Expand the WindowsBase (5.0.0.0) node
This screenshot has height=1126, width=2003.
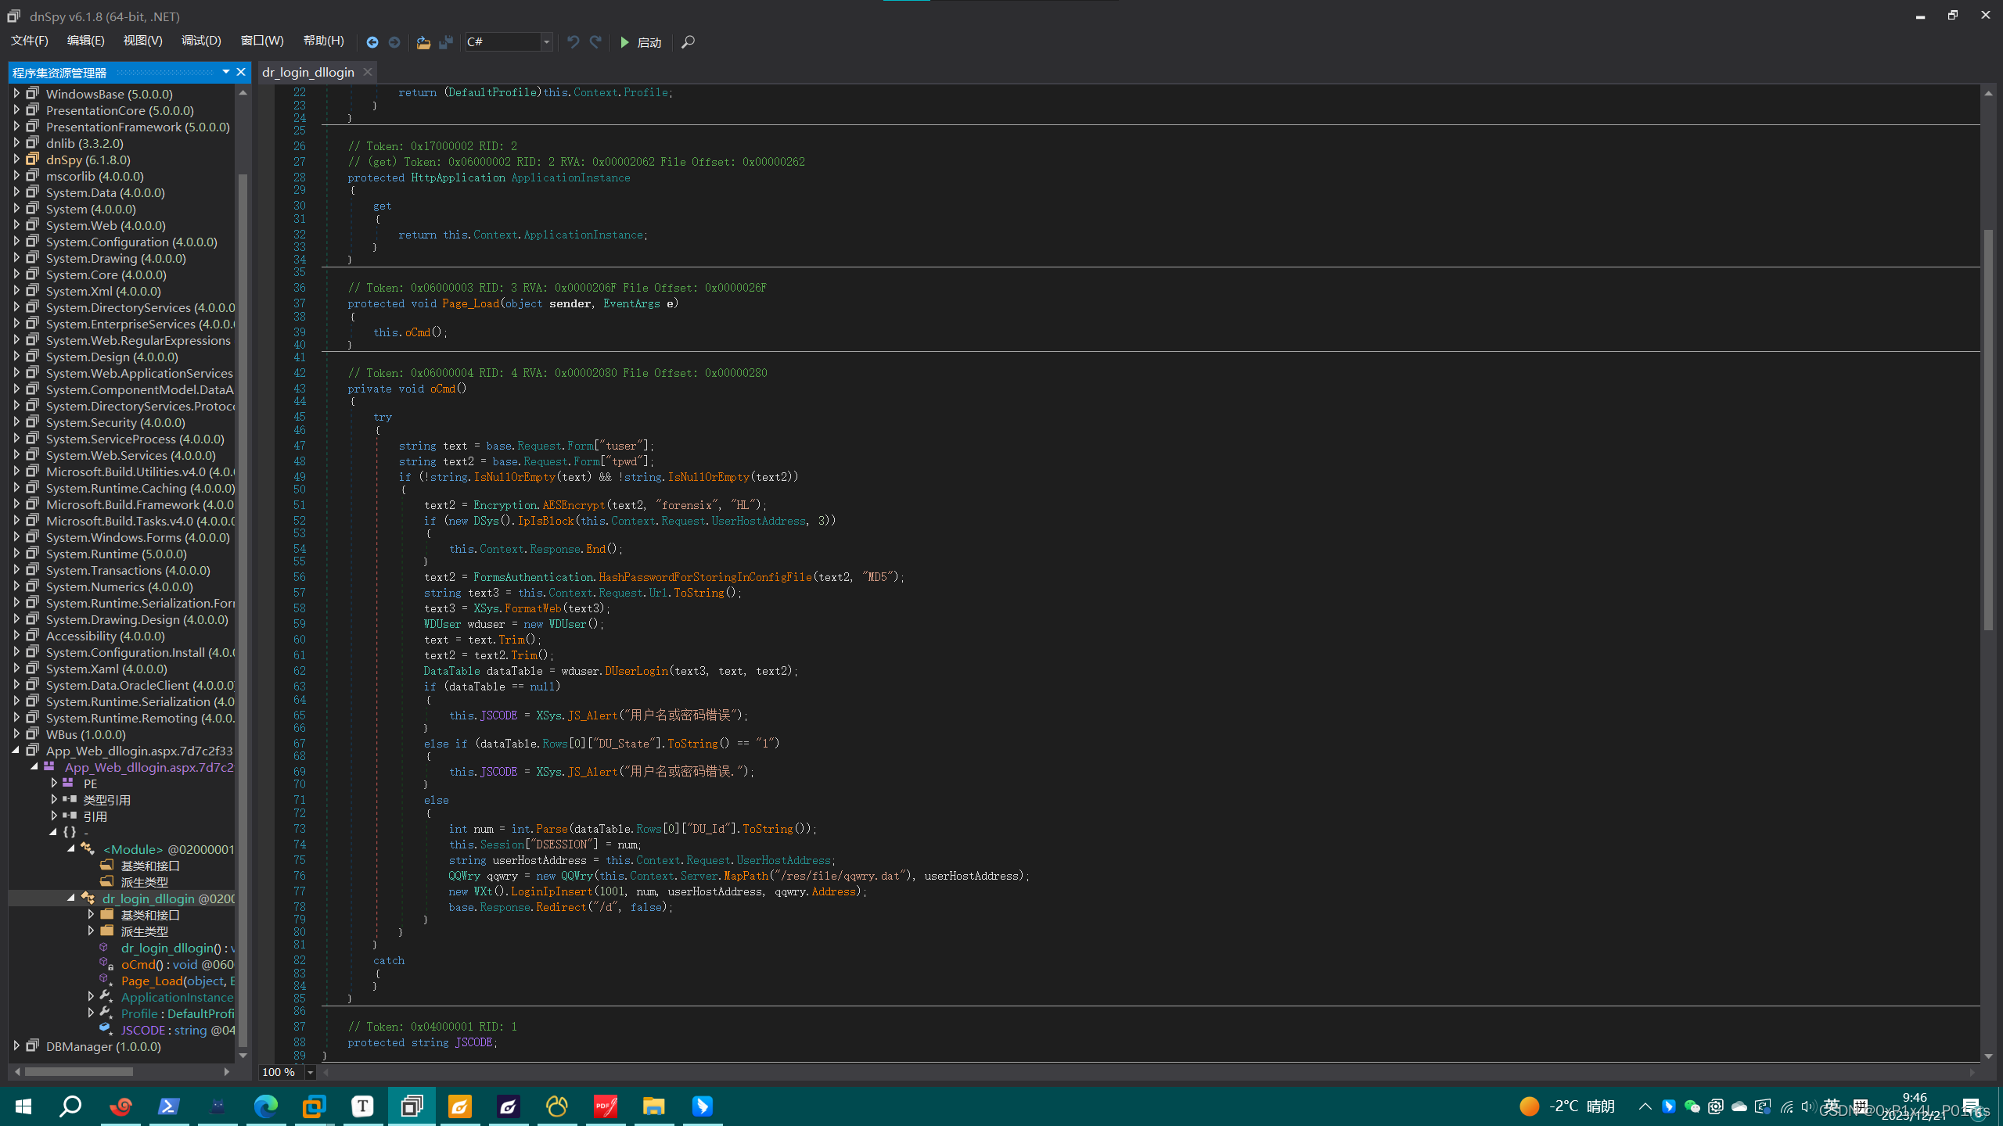(x=16, y=94)
